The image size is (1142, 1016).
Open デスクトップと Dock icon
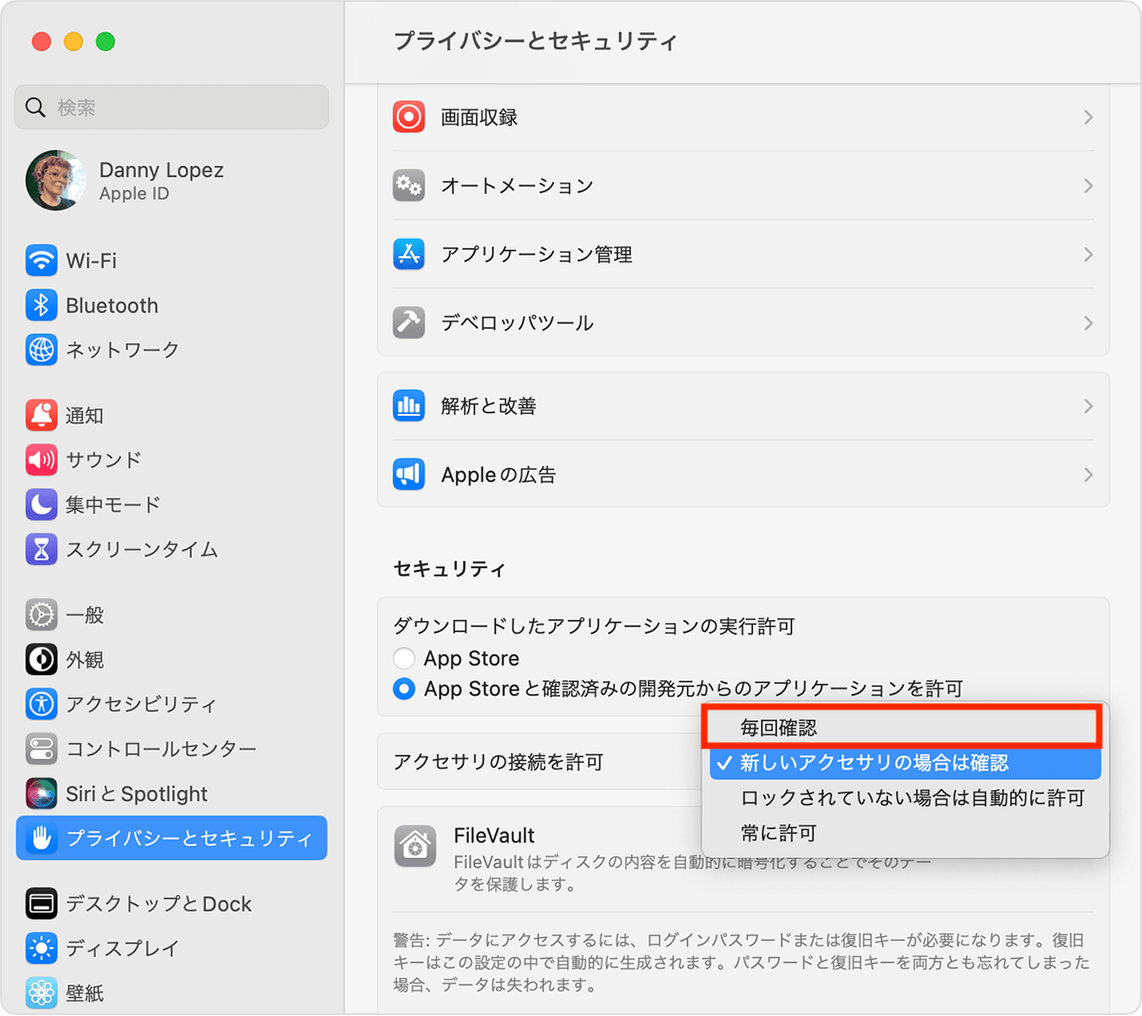point(41,904)
